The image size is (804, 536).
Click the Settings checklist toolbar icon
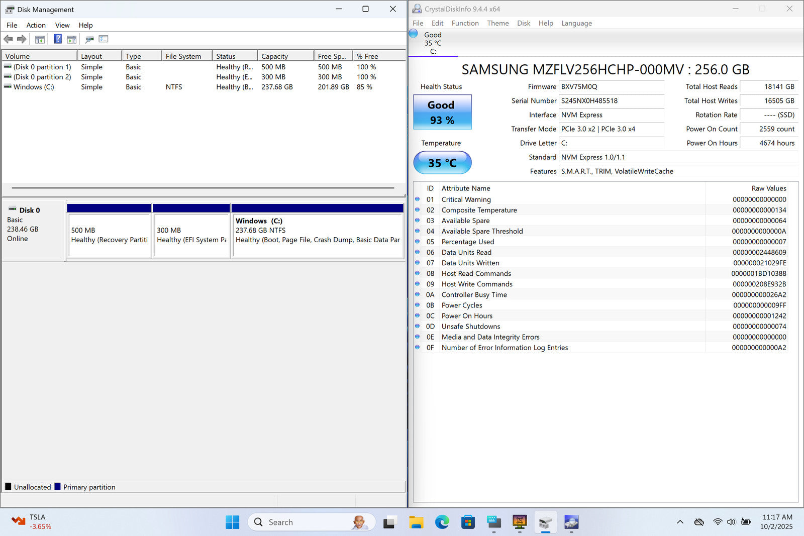click(104, 39)
